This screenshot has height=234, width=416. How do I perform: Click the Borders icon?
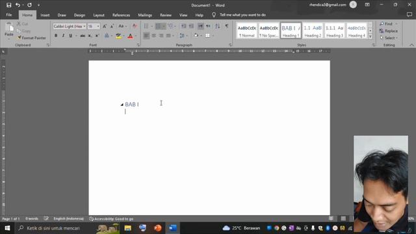(x=207, y=36)
